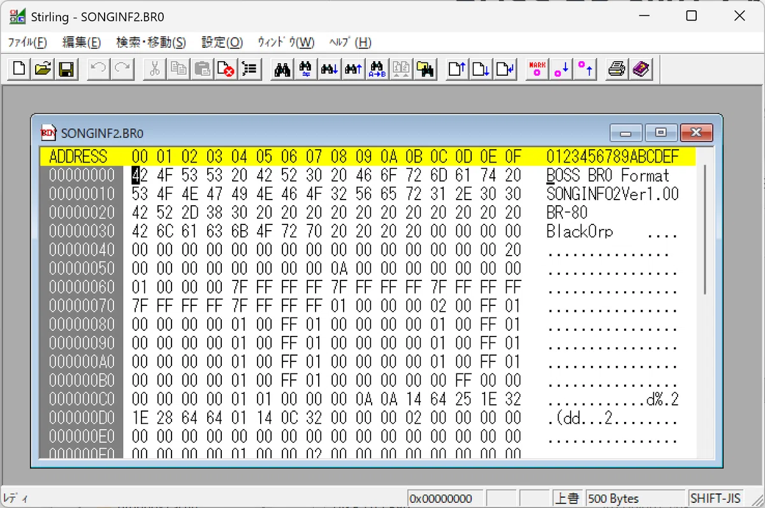Click the scissors Cut icon
This screenshot has width=765, height=508.
(154, 69)
